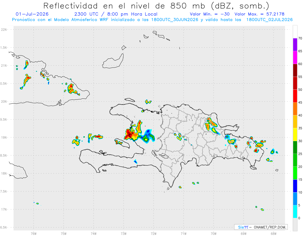Image resolution: width=307 pixels, height=237 pixels.
Task: Click the '40' value on the color scale
Action: 300,115
